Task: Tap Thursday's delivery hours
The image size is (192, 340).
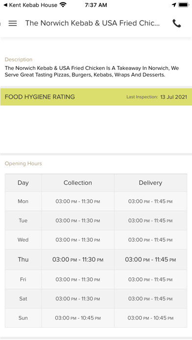Action: coord(150,259)
